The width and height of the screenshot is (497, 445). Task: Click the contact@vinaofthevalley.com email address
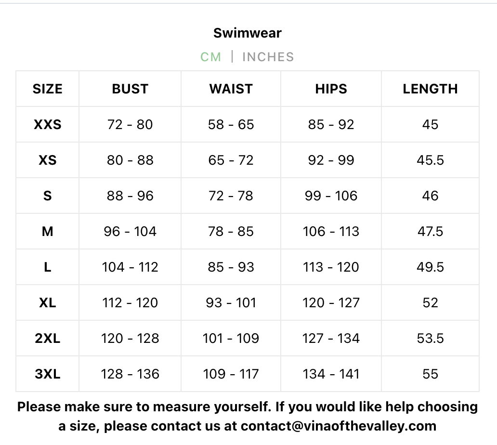(339, 426)
